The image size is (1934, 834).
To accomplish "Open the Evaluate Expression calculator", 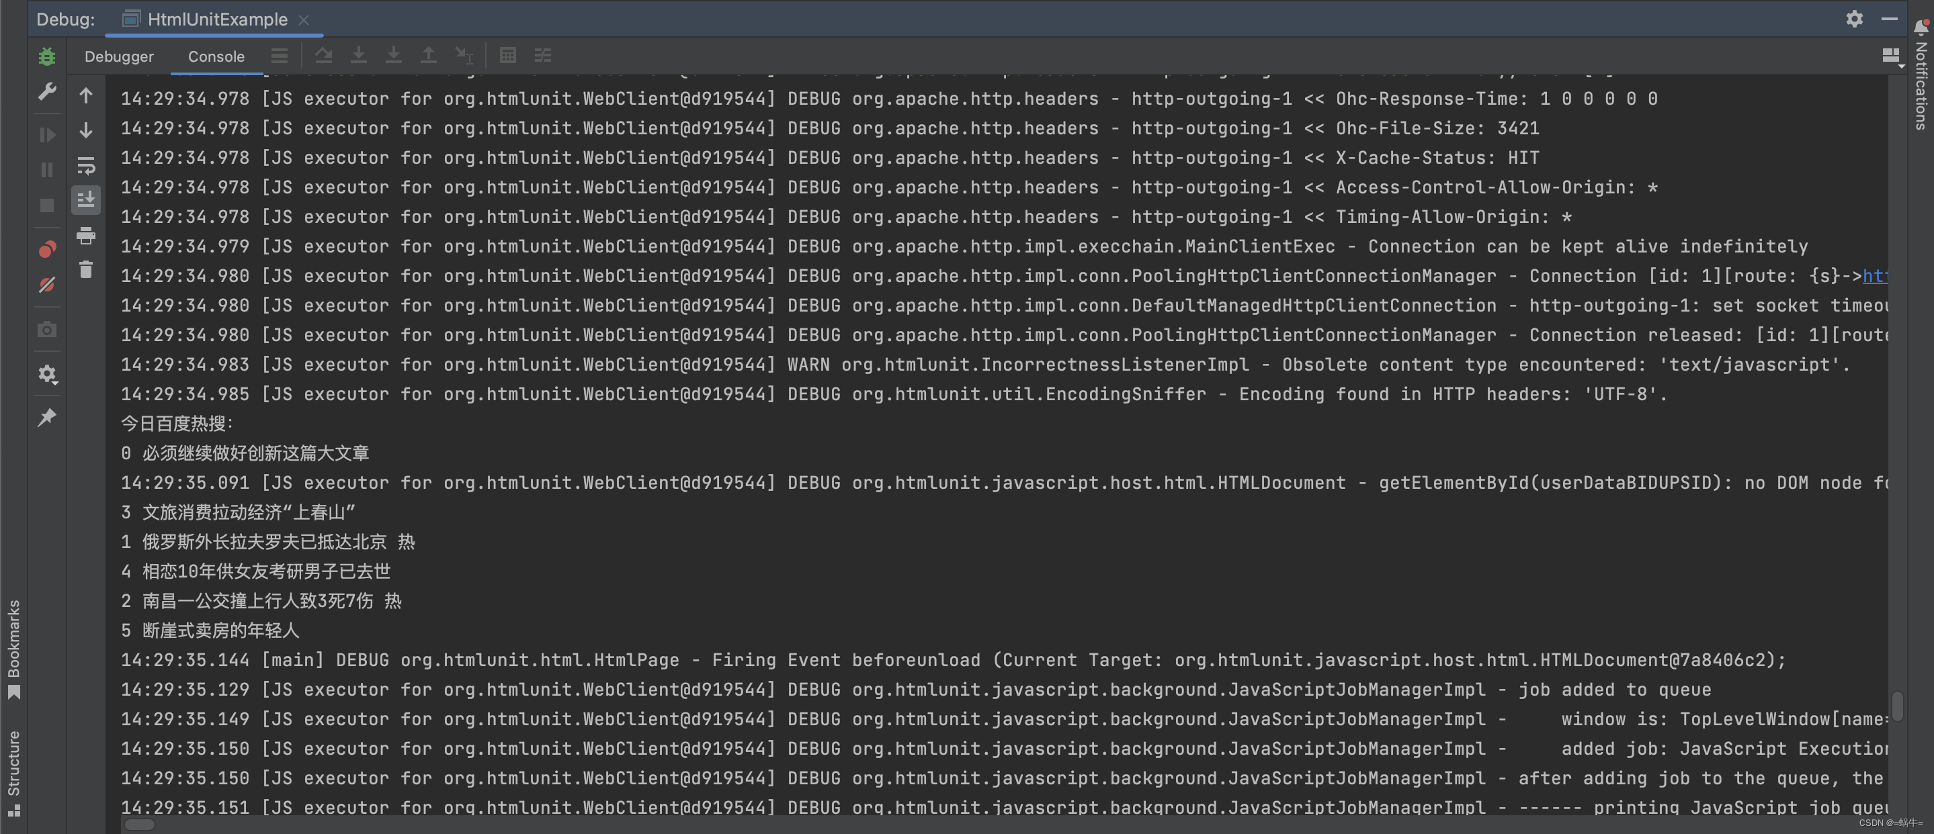I will click(x=508, y=56).
